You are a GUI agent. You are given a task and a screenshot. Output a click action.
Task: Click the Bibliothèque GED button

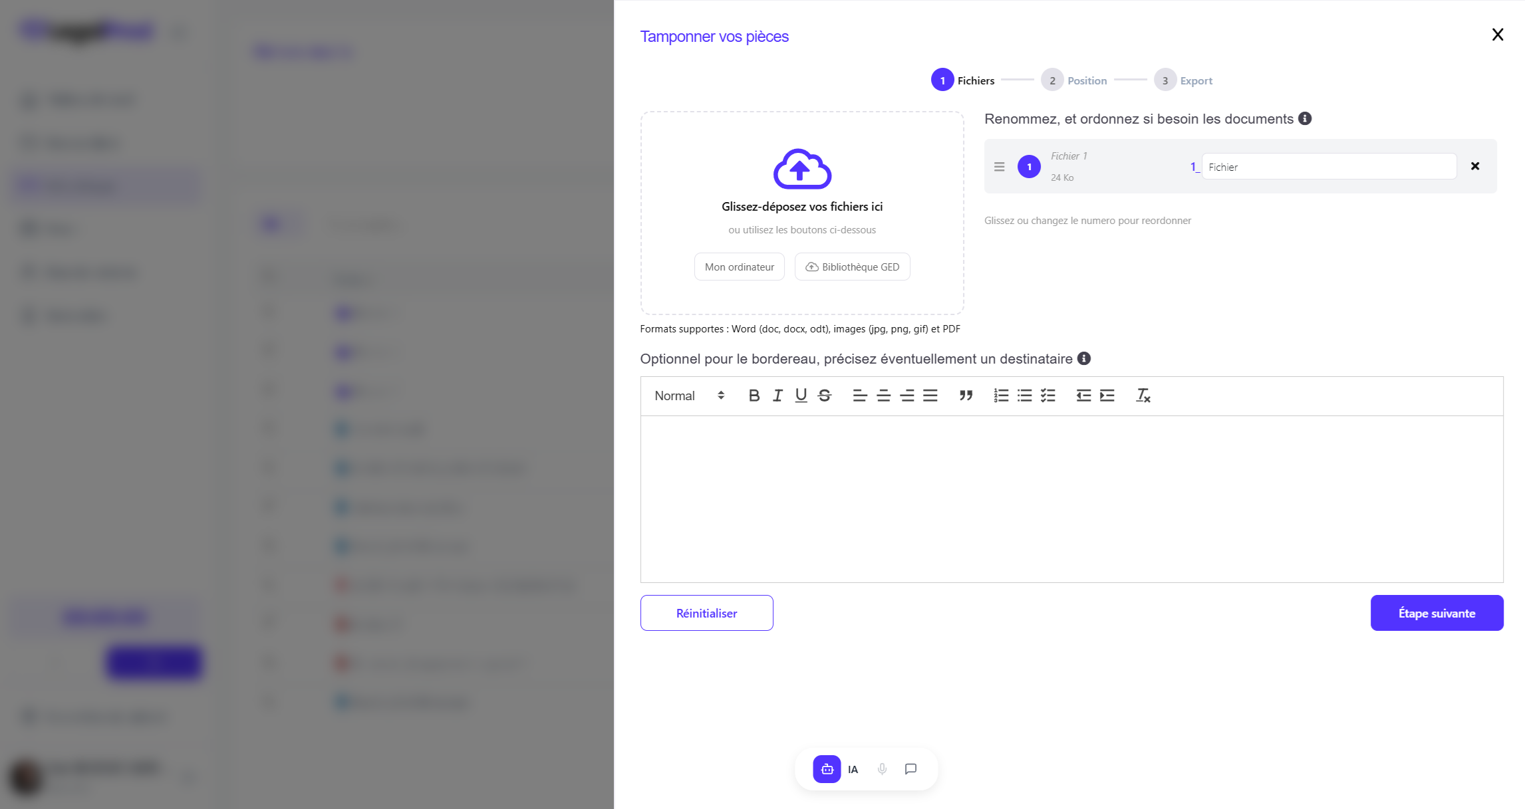(852, 267)
